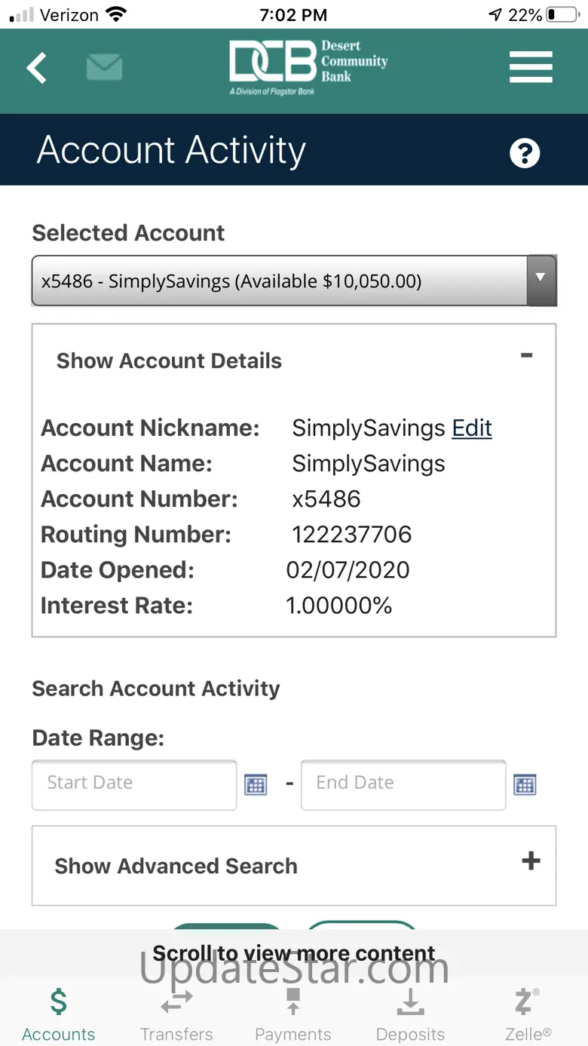Tap the Desert Community Bank logo
The height and width of the screenshot is (1046, 588).
(x=308, y=67)
